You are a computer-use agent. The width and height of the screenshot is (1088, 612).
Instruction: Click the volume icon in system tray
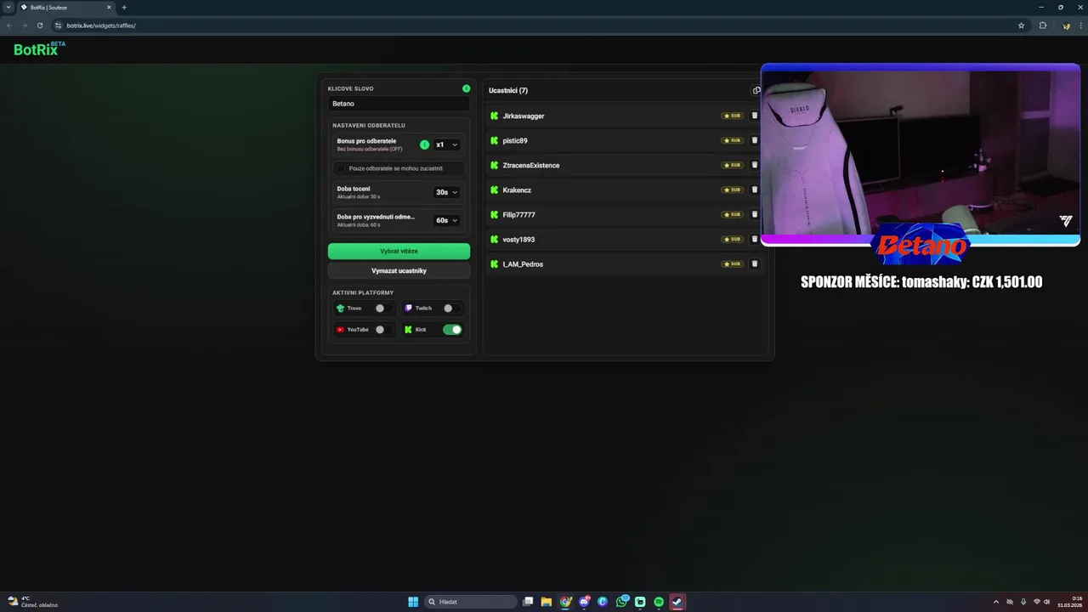[1047, 602]
